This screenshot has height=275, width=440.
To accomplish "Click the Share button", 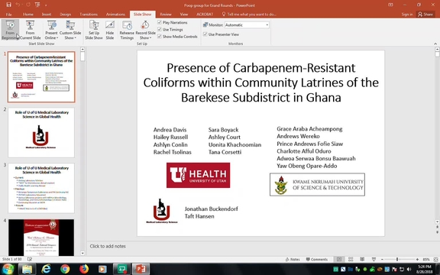I will [425, 15].
